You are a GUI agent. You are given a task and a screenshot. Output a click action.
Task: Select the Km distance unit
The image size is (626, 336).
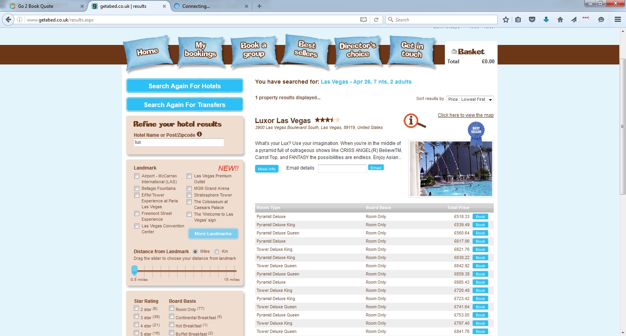coord(217,252)
